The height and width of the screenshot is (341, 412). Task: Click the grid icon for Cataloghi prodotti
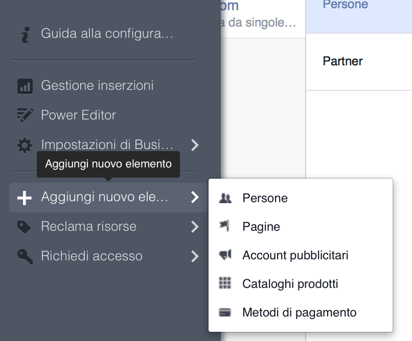tap(225, 283)
